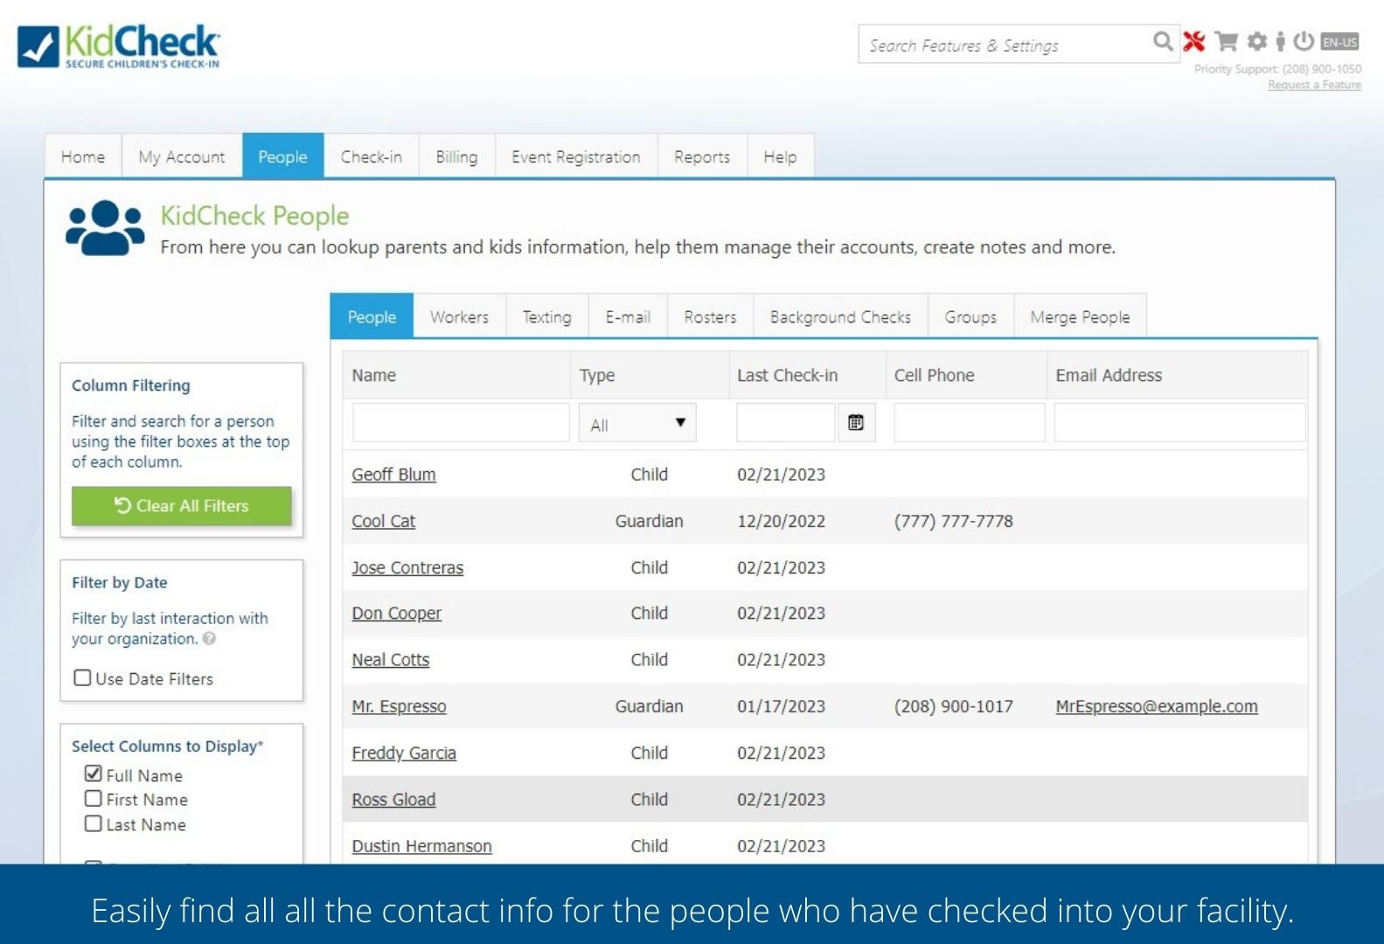Follow the Request a Feature link
This screenshot has width=1384, height=944.
(1314, 85)
